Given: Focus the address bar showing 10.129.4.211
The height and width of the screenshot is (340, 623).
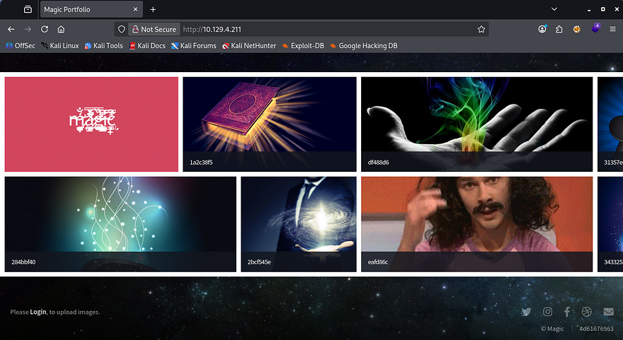Looking at the screenshot, I should pos(319,29).
